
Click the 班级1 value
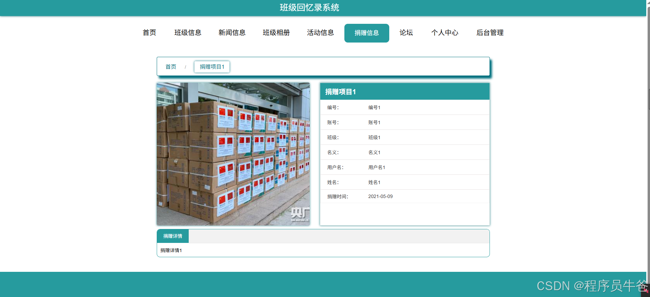[x=374, y=137]
